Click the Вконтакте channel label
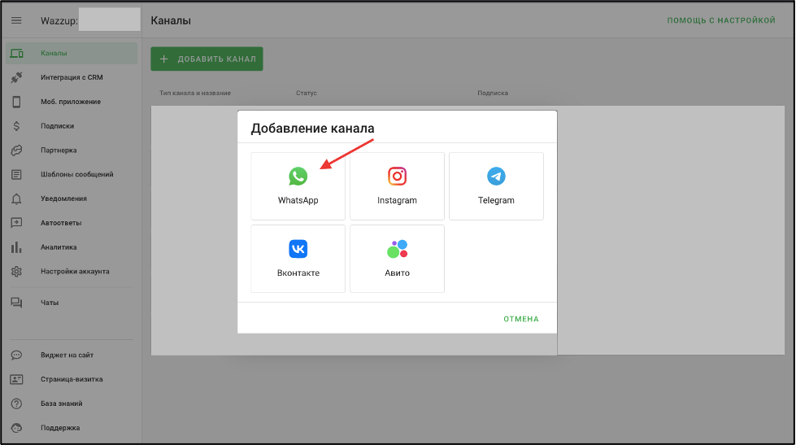 point(298,273)
